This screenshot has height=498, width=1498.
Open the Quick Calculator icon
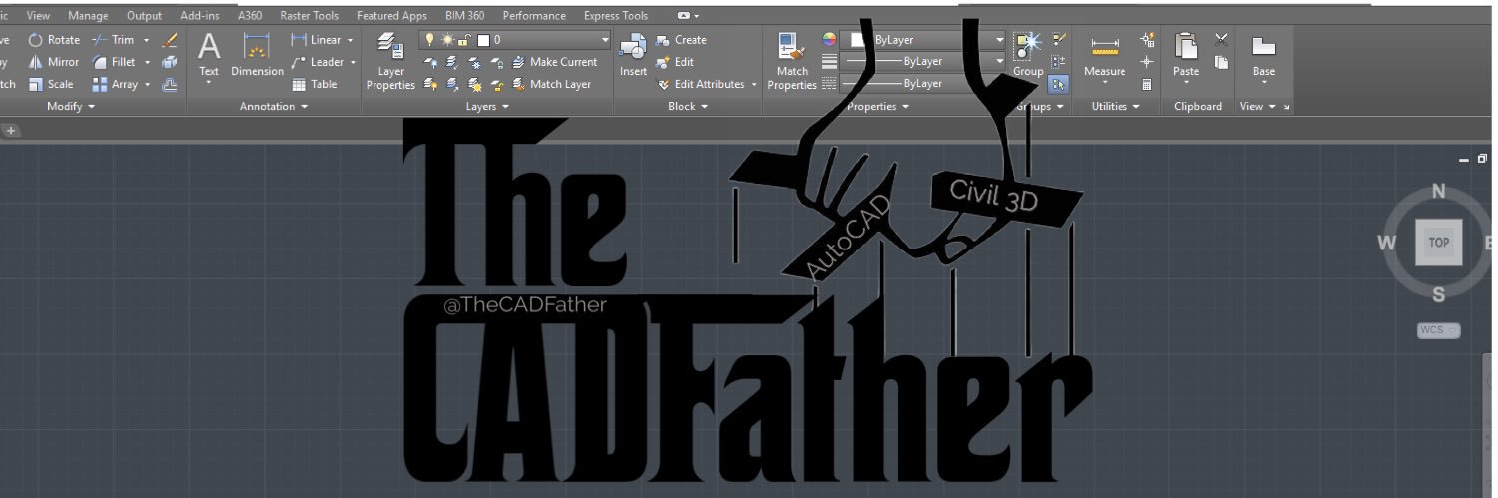[x=1147, y=84]
